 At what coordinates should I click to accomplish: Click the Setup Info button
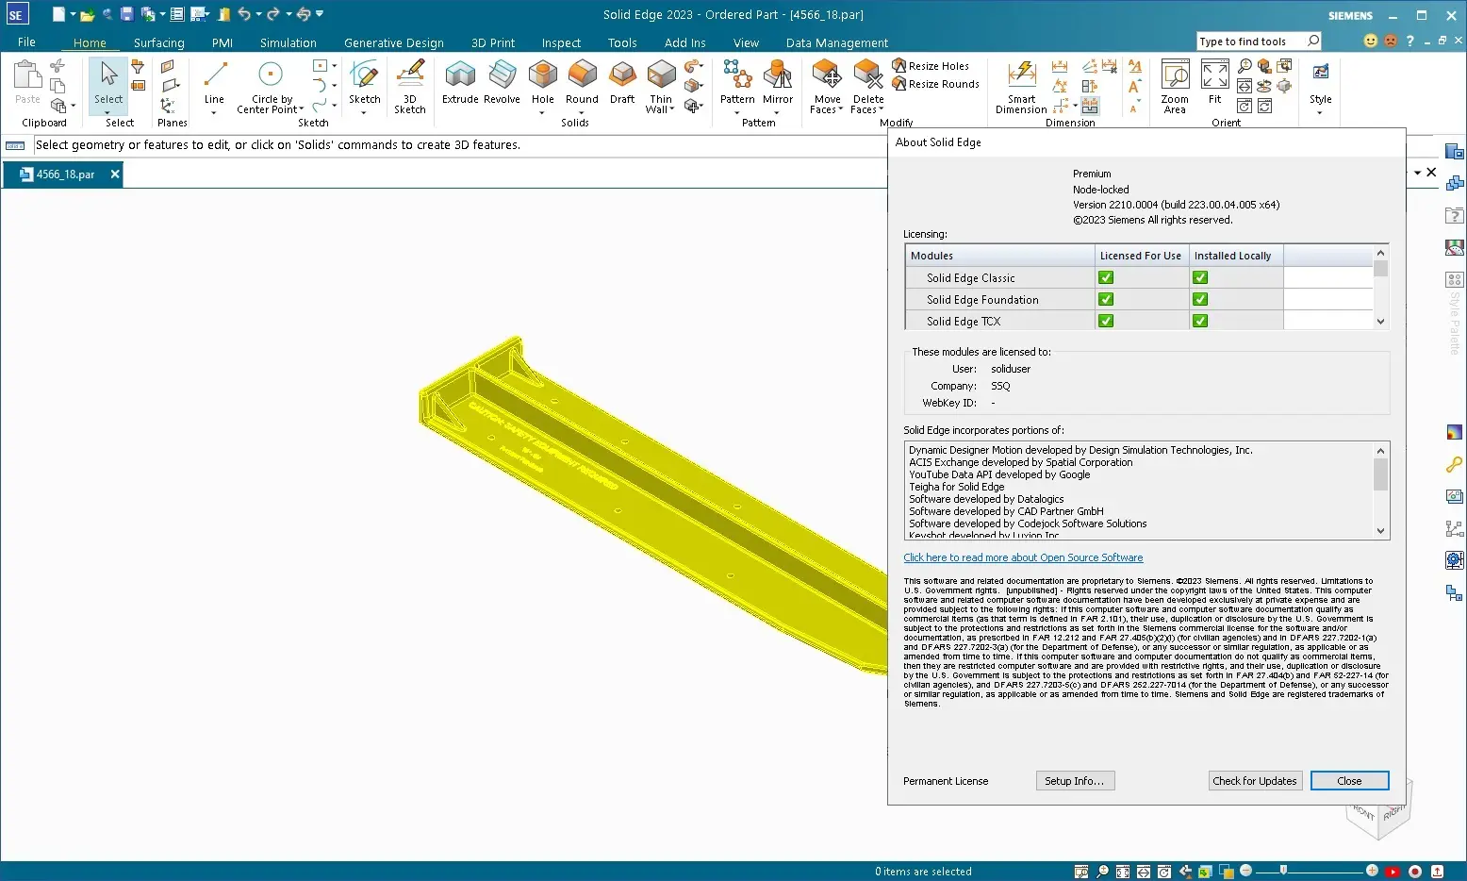coord(1075,781)
